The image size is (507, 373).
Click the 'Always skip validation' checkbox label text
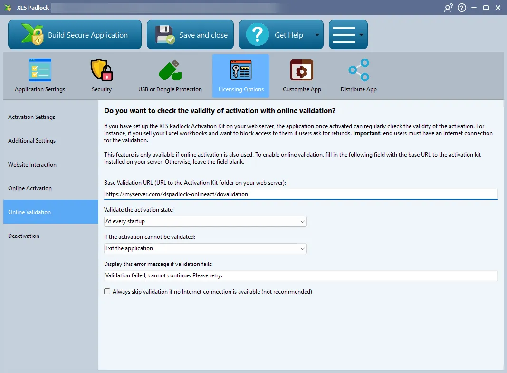point(212,291)
